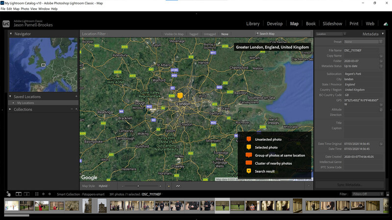
Task: Switch to grid view from filmstrip bar
Action: 37,194
